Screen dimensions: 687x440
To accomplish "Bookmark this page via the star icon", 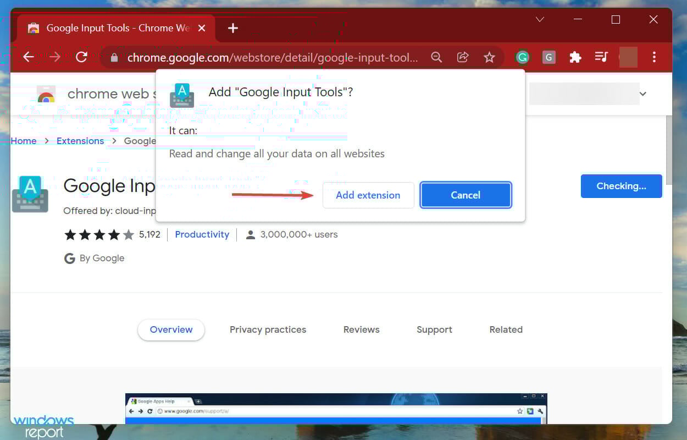I will point(489,57).
